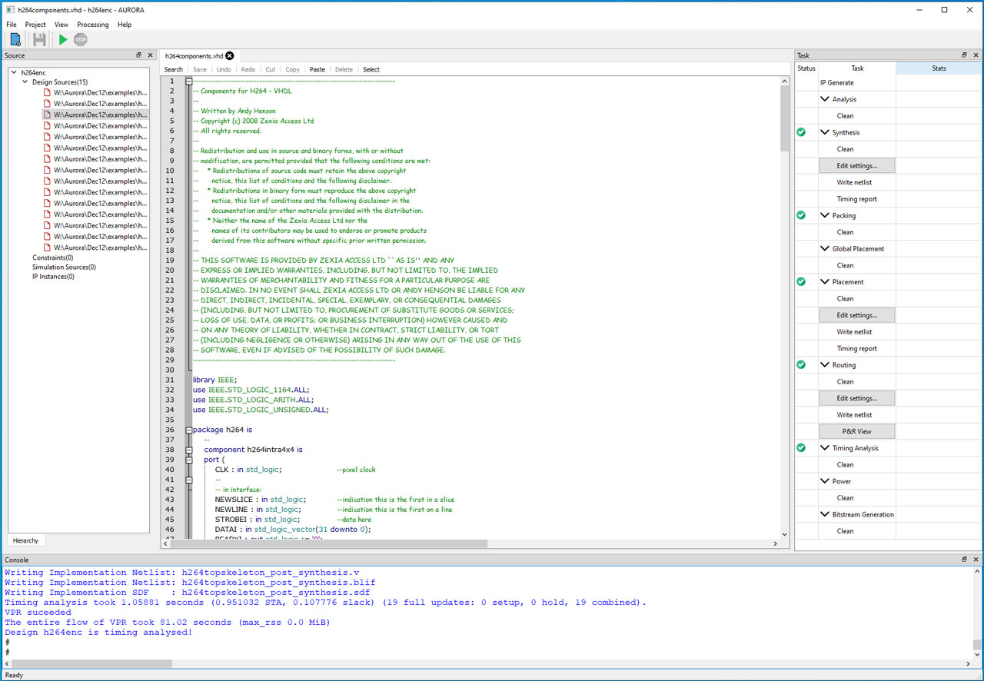Open the P&R View
984x681 pixels.
(x=856, y=430)
